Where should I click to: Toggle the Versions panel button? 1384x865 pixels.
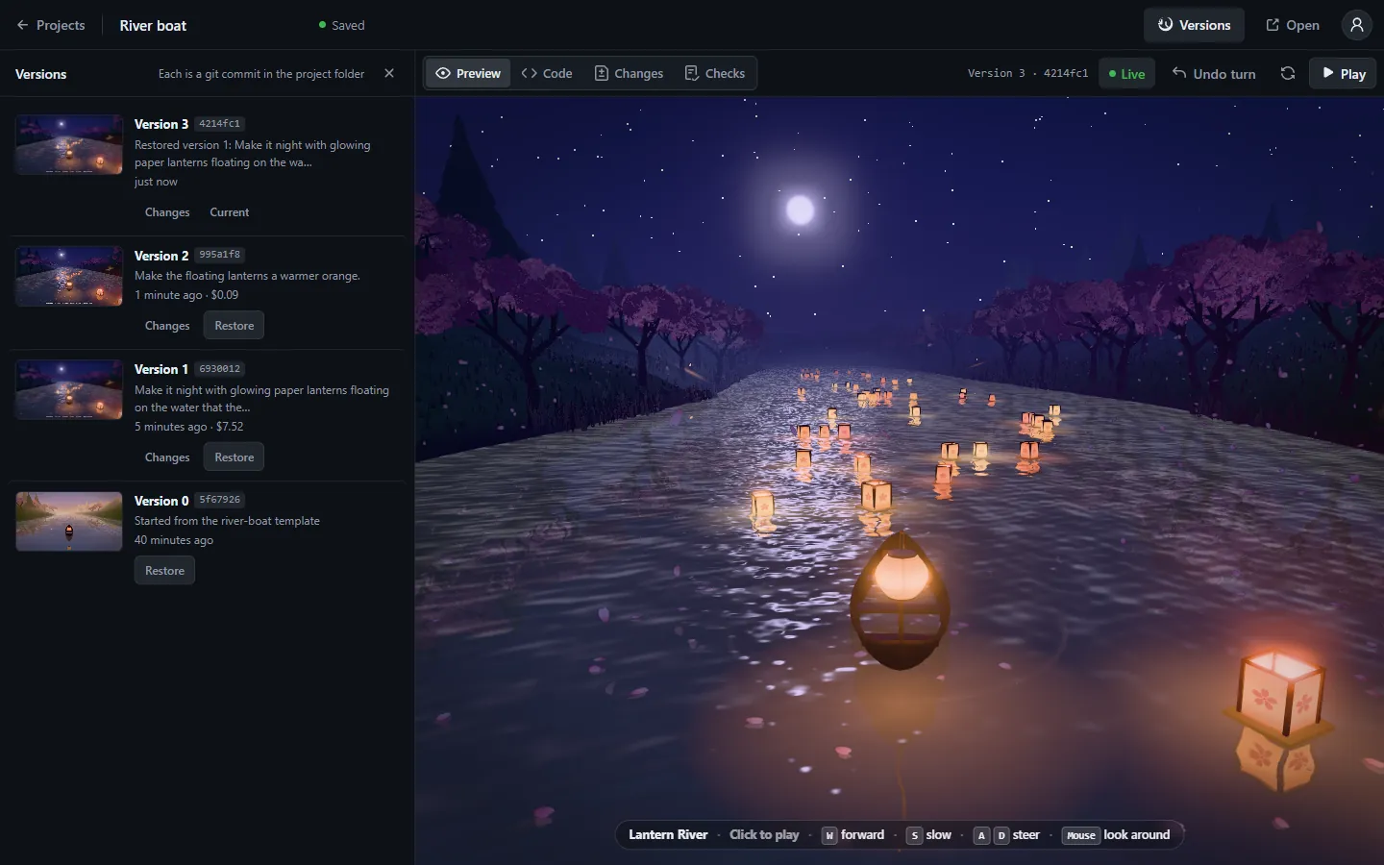point(1194,25)
